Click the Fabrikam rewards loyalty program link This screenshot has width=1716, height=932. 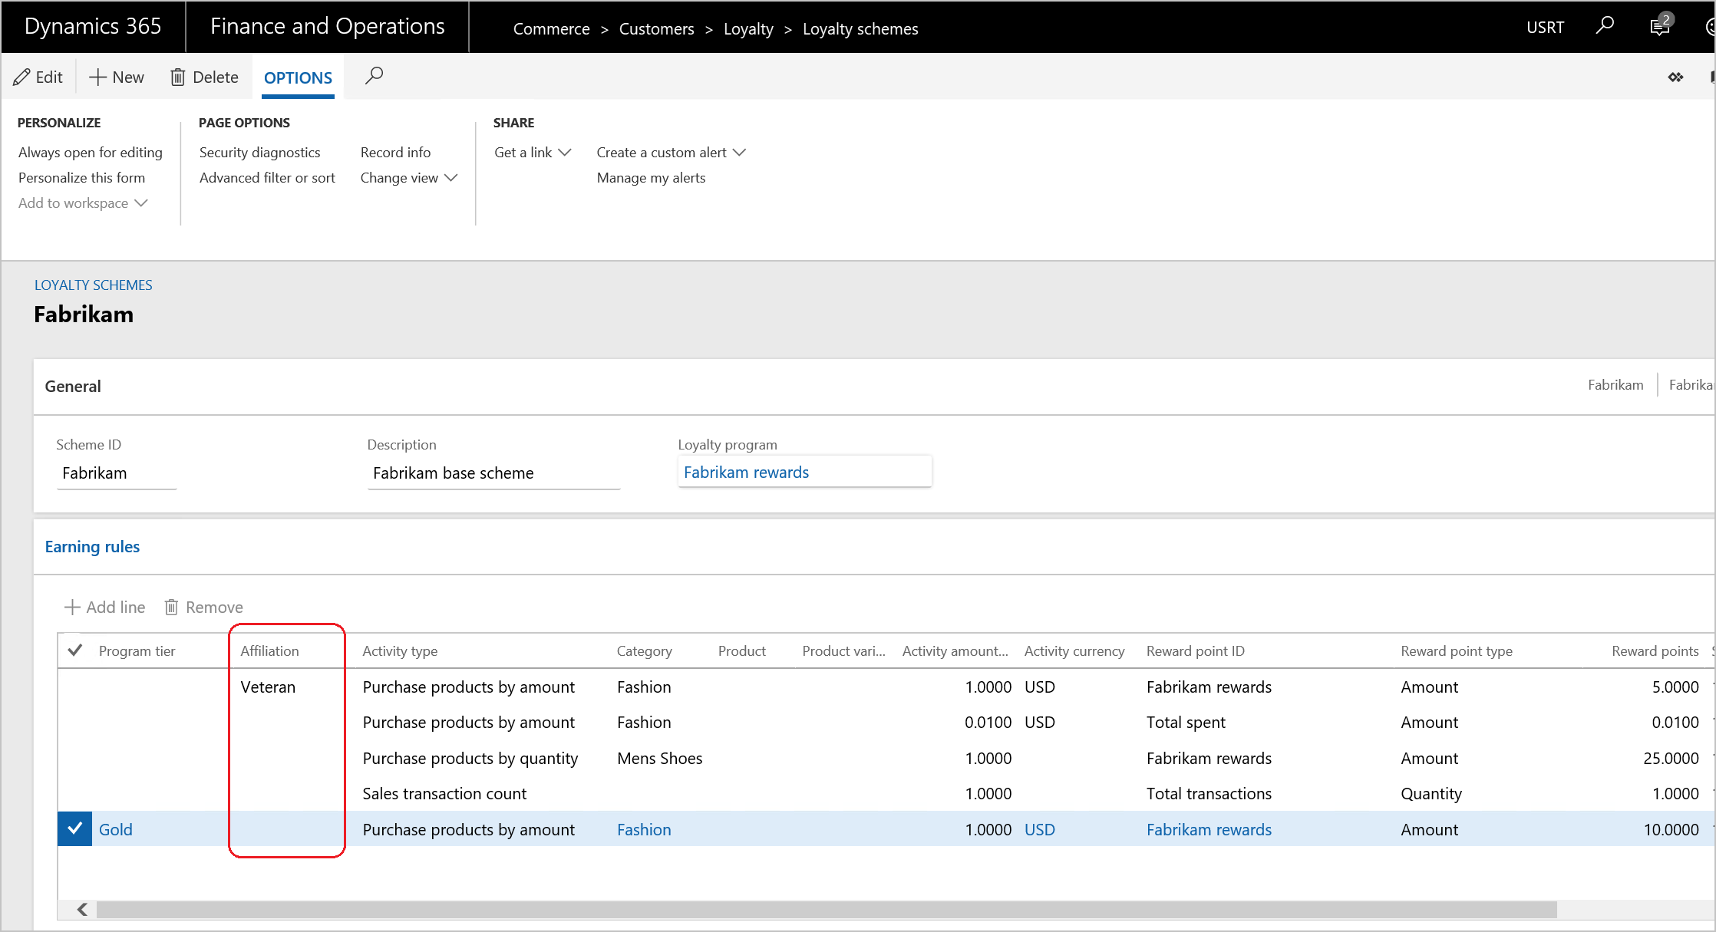(746, 472)
